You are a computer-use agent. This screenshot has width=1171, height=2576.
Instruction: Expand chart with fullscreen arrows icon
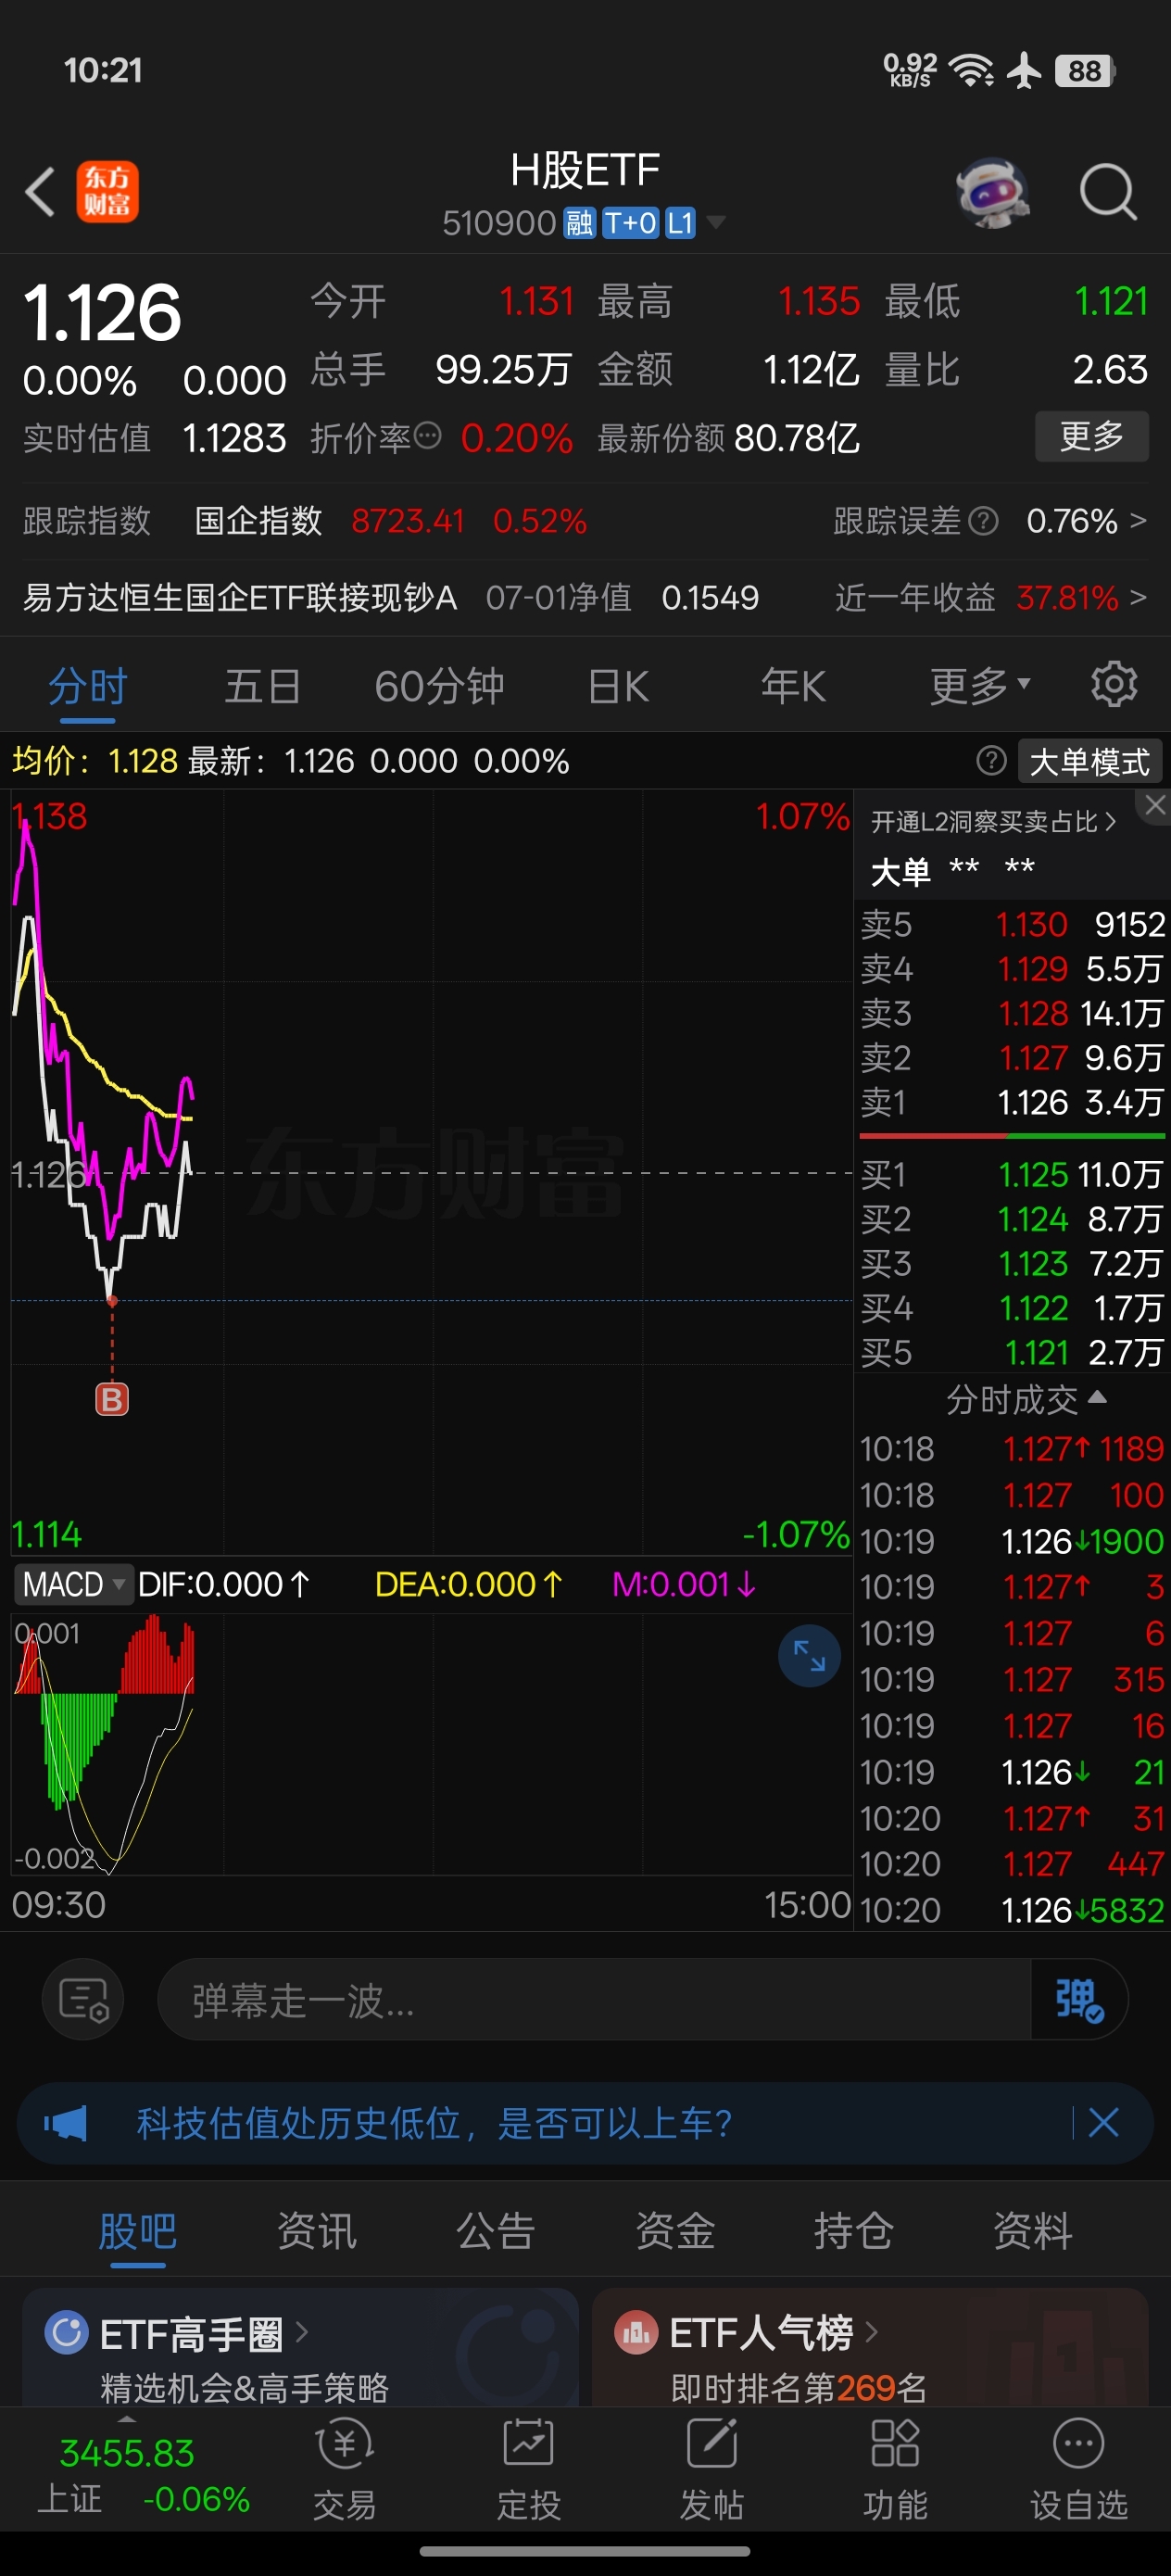(809, 1656)
